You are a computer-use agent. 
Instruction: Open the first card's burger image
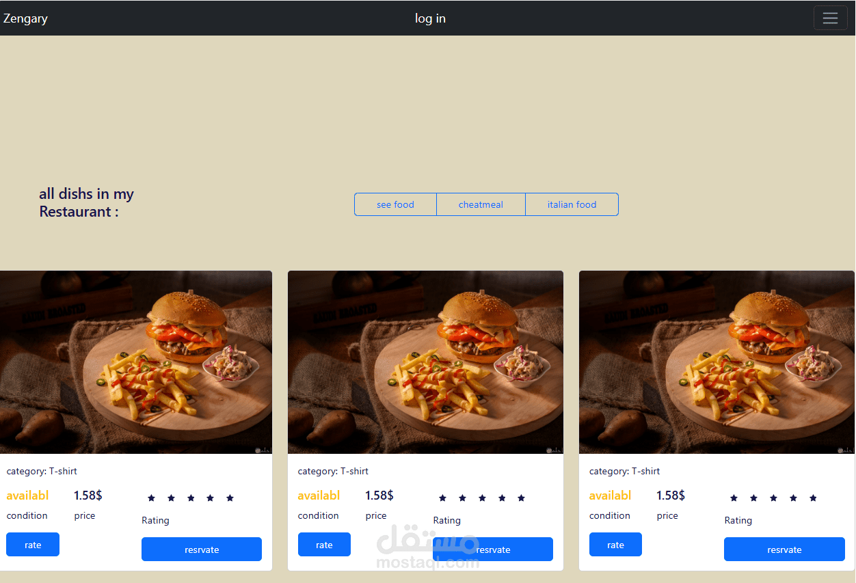[136, 362]
